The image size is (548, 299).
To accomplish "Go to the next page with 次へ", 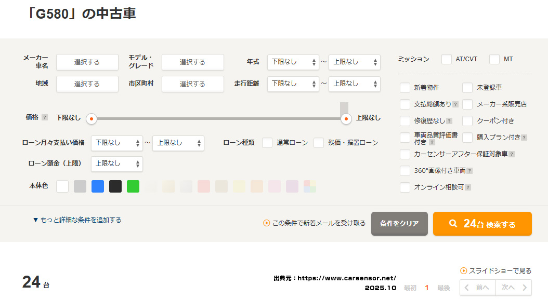I will point(513,288).
